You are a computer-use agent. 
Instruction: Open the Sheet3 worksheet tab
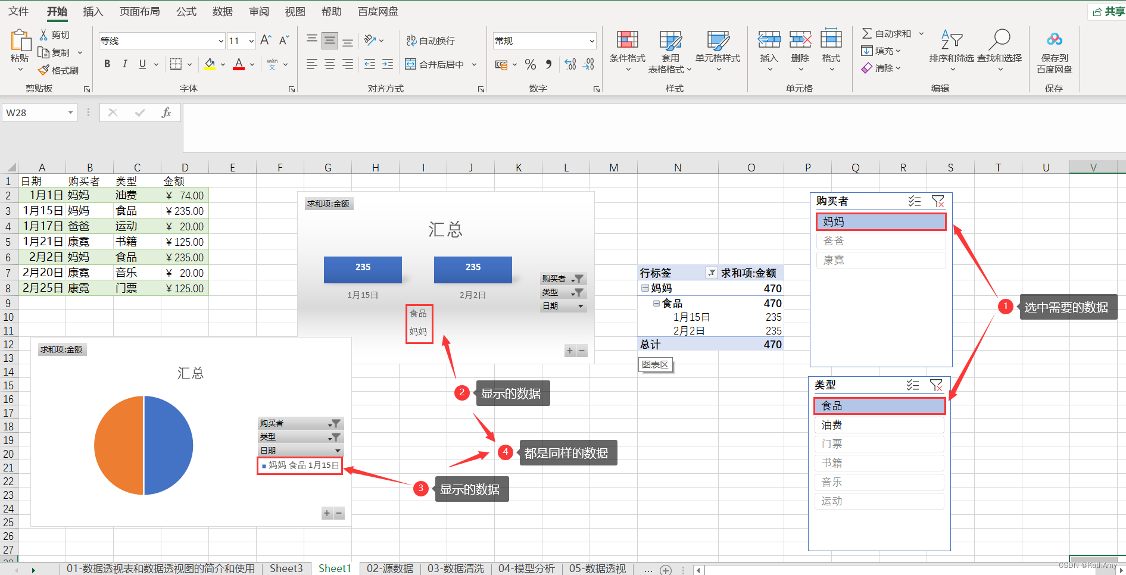point(286,568)
